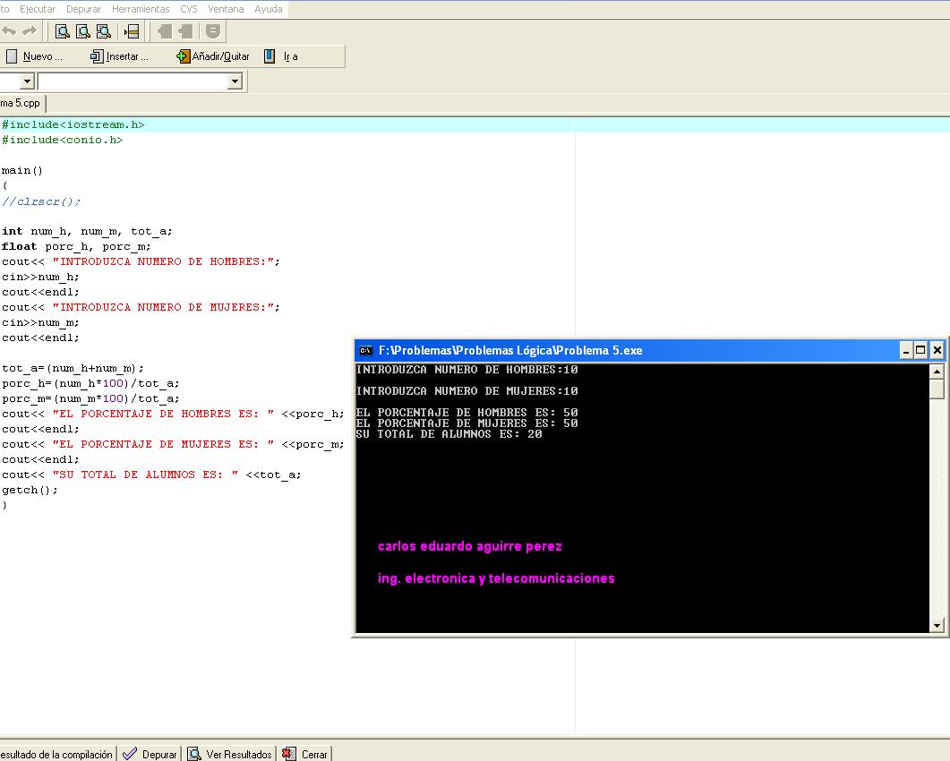Image resolution: width=950 pixels, height=761 pixels.
Task: Click the Añadir/Quitar green plus icon
Action: [x=183, y=56]
